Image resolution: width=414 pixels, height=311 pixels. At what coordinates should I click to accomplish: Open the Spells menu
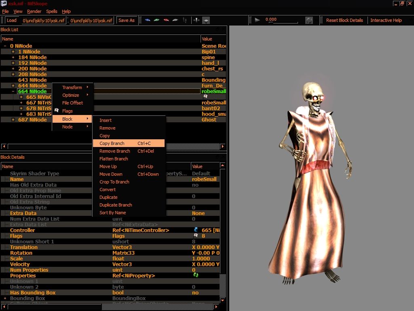pos(52,11)
